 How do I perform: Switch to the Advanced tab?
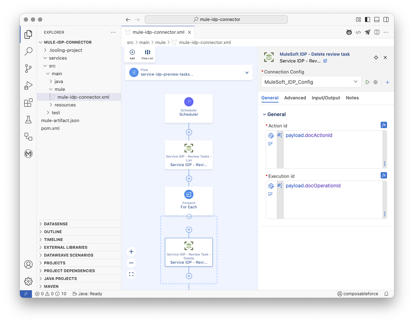295,98
